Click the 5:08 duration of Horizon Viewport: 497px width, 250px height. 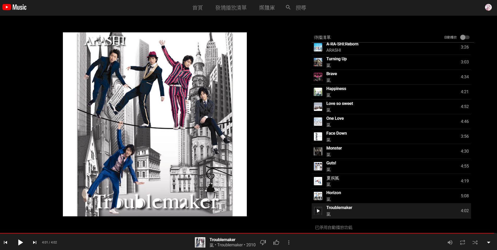click(x=465, y=196)
